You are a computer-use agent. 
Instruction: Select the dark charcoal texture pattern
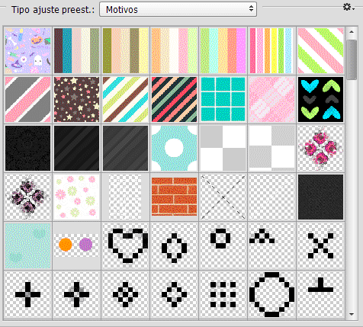tap(320, 197)
